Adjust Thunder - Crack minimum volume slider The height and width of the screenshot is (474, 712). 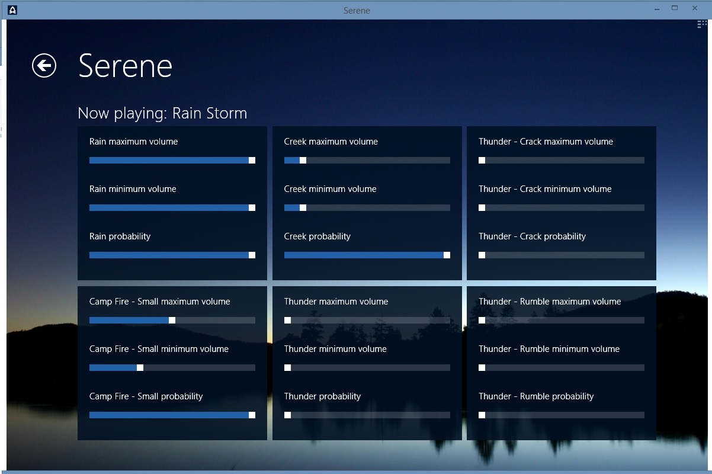click(x=482, y=207)
